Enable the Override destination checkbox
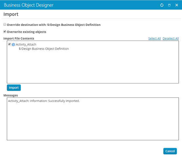Screen dimensions: 182x158 click(5, 25)
